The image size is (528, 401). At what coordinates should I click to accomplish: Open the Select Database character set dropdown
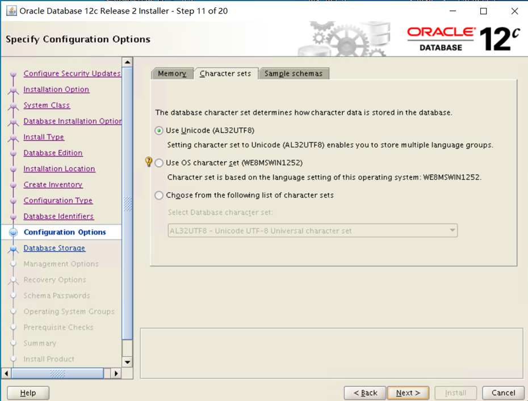click(x=313, y=231)
